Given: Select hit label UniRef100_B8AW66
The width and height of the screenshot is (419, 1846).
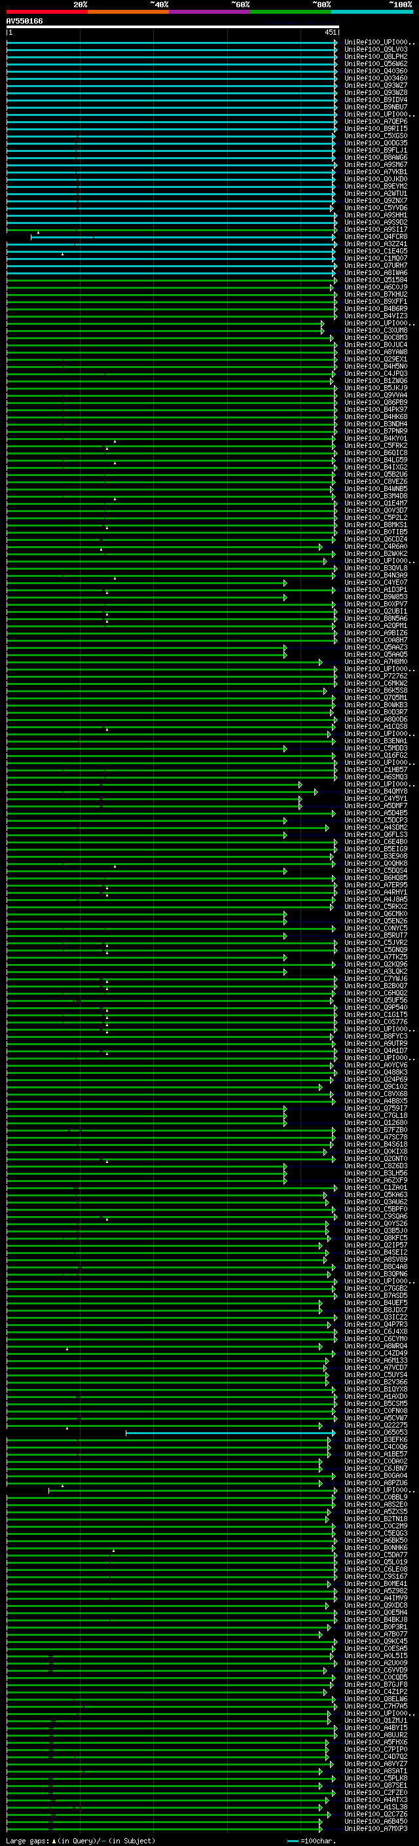Looking at the screenshot, I should [376, 158].
